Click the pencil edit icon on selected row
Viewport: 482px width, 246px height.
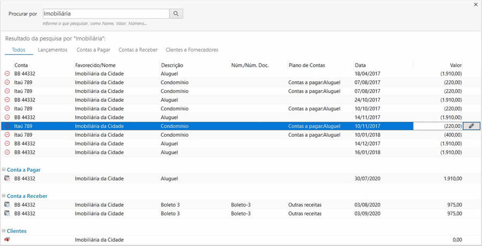pos(471,126)
